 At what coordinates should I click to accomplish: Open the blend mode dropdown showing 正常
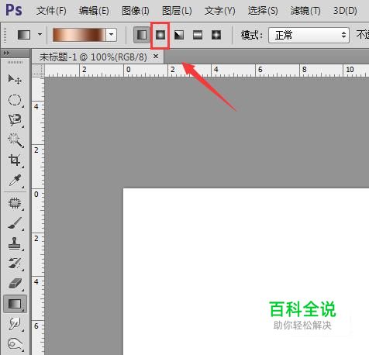click(309, 35)
